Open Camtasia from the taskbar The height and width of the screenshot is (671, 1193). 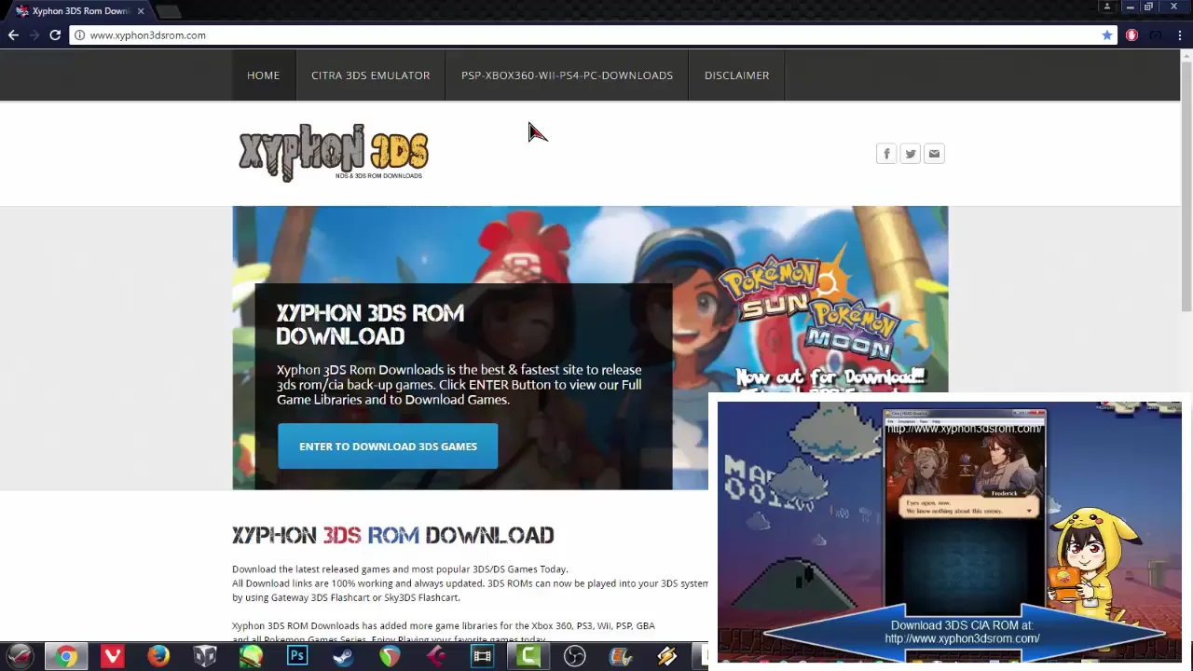528,656
